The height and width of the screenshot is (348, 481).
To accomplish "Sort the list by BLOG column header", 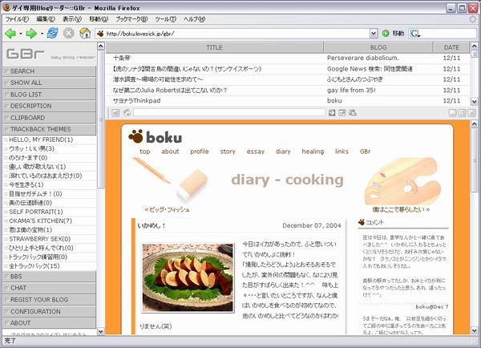I will pyautogui.click(x=378, y=47).
